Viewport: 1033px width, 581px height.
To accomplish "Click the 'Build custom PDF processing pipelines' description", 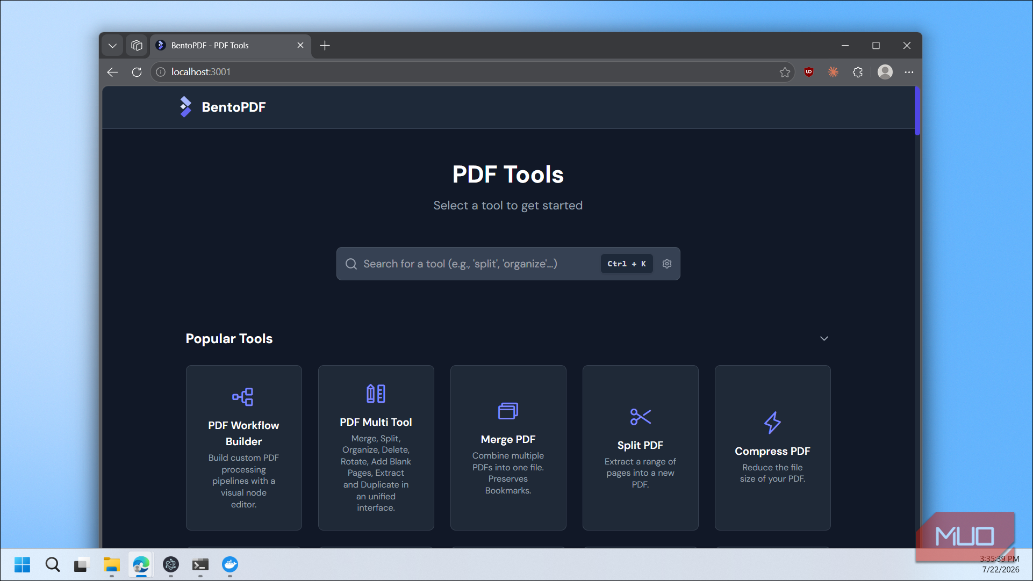I will pyautogui.click(x=243, y=481).
